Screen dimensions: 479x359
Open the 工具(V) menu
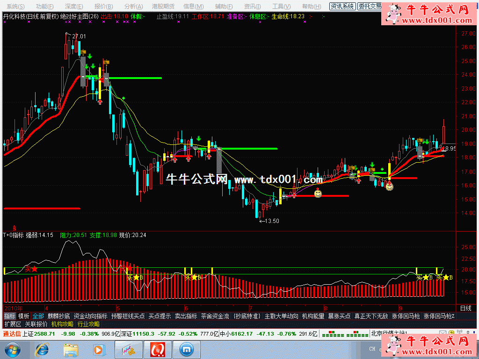tap(281, 7)
